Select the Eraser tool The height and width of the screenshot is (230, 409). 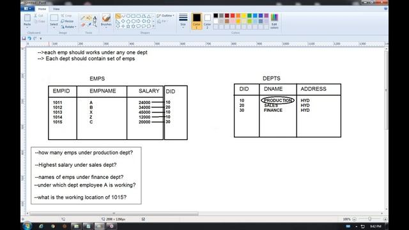point(83,25)
